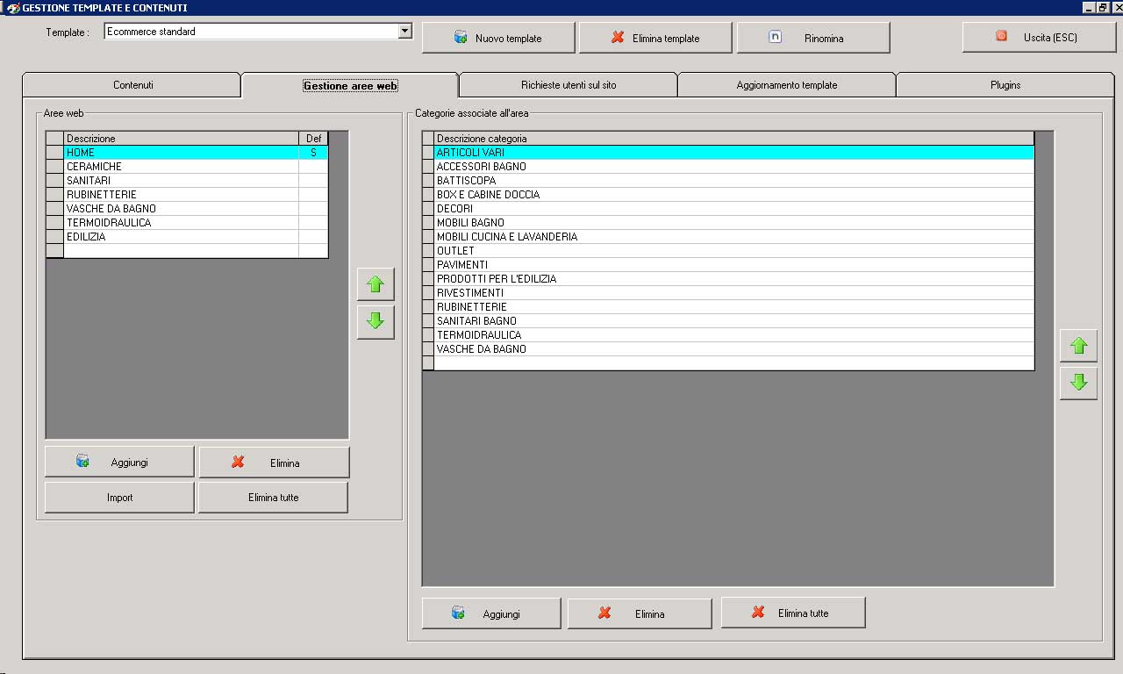Viewport: 1123px width, 674px height.
Task: Click the Nuovo template button
Action: tap(498, 38)
